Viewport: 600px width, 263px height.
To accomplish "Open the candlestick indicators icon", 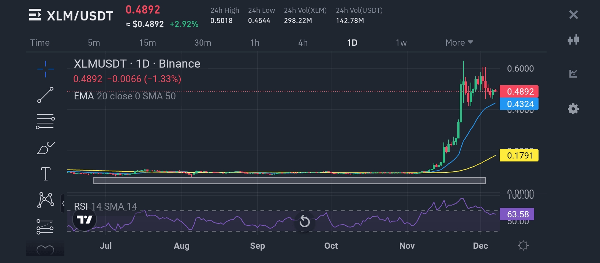I will click(x=573, y=40).
